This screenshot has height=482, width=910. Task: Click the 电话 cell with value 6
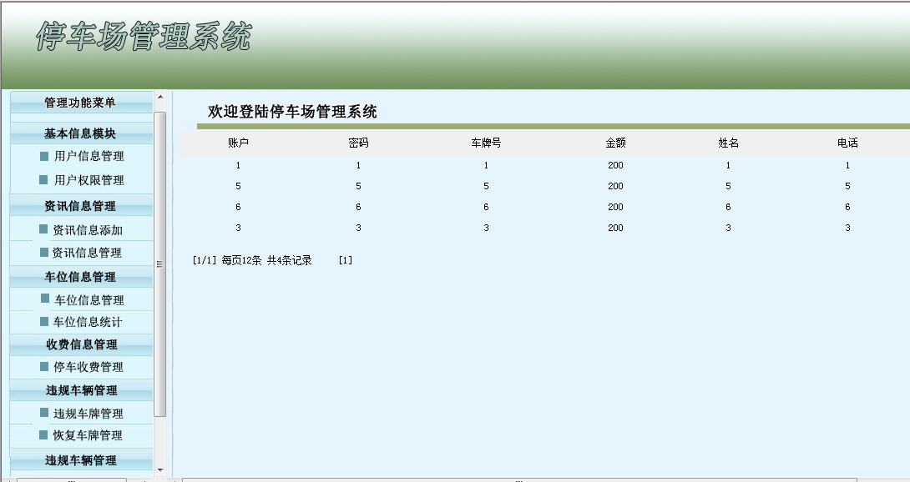(x=847, y=207)
